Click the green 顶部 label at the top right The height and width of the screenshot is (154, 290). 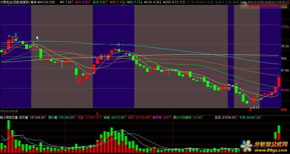(x=284, y=7)
